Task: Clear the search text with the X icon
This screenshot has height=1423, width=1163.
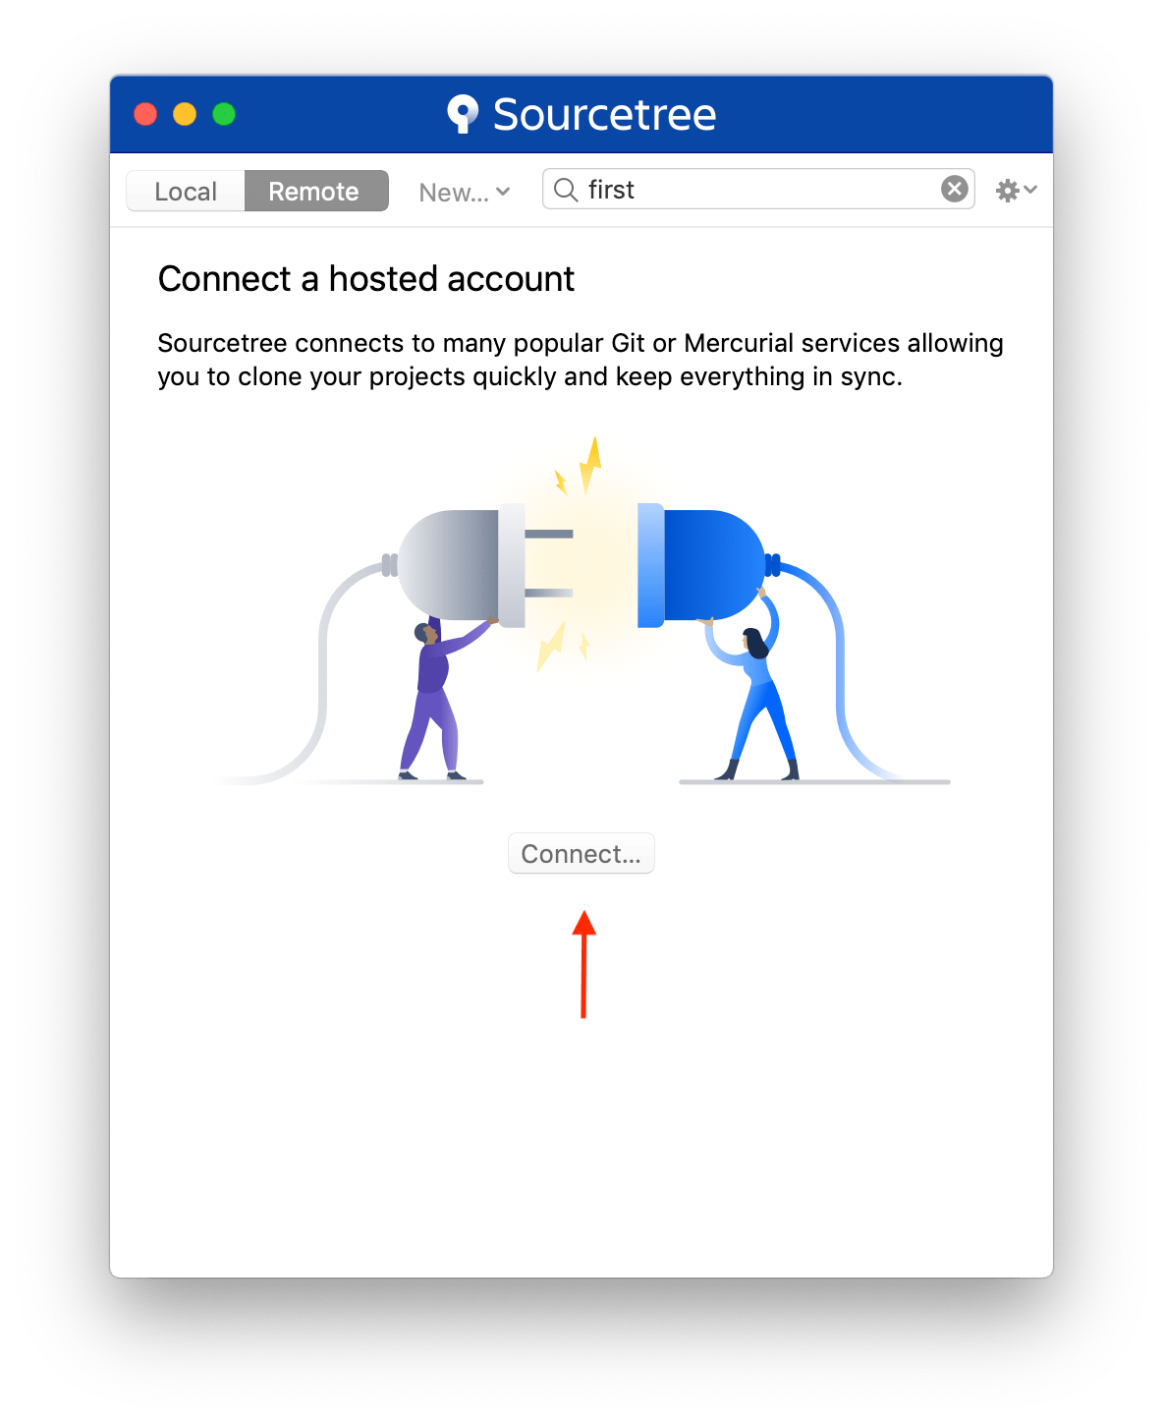Action: 955,189
